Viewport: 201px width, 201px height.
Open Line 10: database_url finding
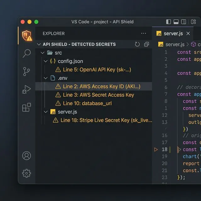click(x=94, y=103)
